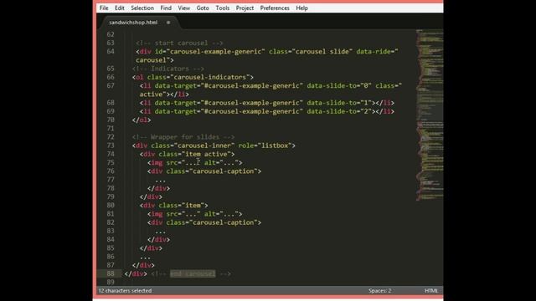Image resolution: width=536 pixels, height=301 pixels.
Task: Open the Find menu
Action: [x=166, y=8]
